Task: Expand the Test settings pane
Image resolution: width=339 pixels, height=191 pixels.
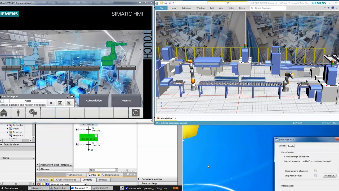Action: pyautogui.click(x=139, y=184)
